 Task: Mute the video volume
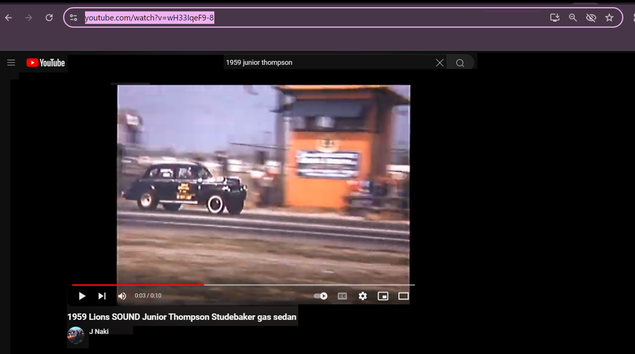(x=122, y=296)
